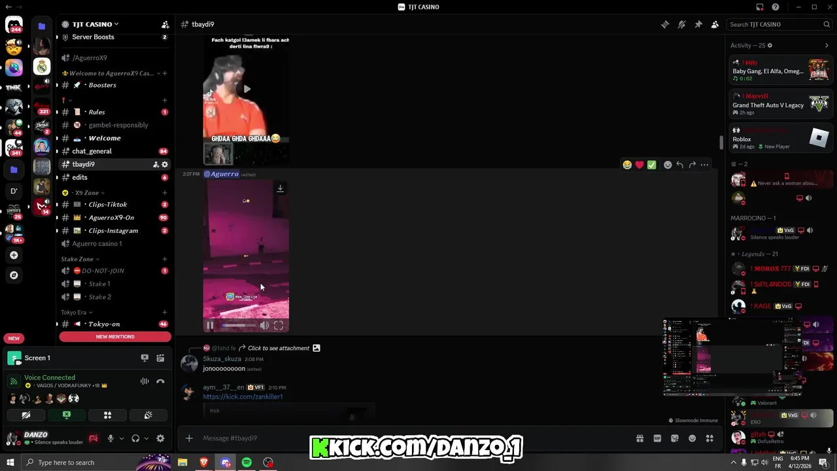The image size is (837, 471).
Task: Expand the Activity panel arrow
Action: click(827, 46)
